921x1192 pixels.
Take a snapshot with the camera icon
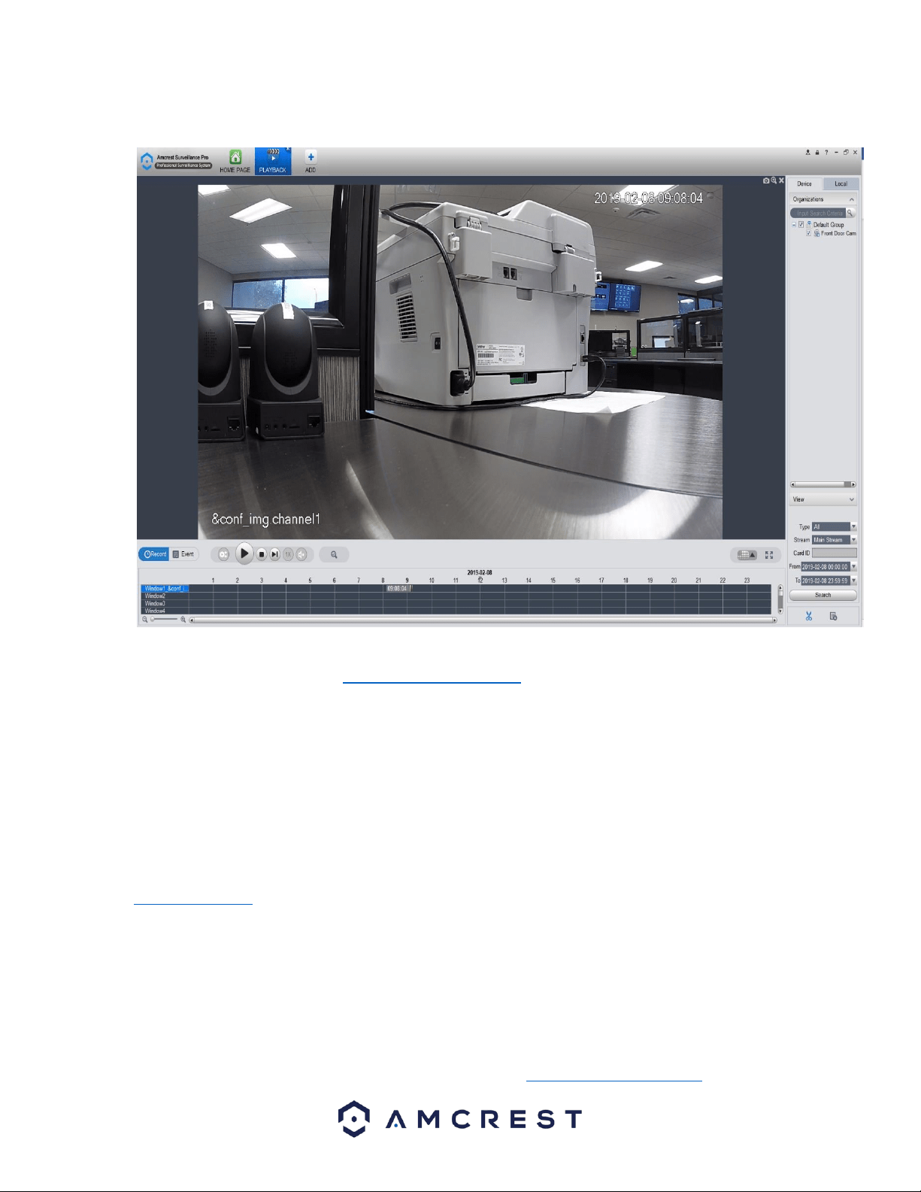coord(766,180)
